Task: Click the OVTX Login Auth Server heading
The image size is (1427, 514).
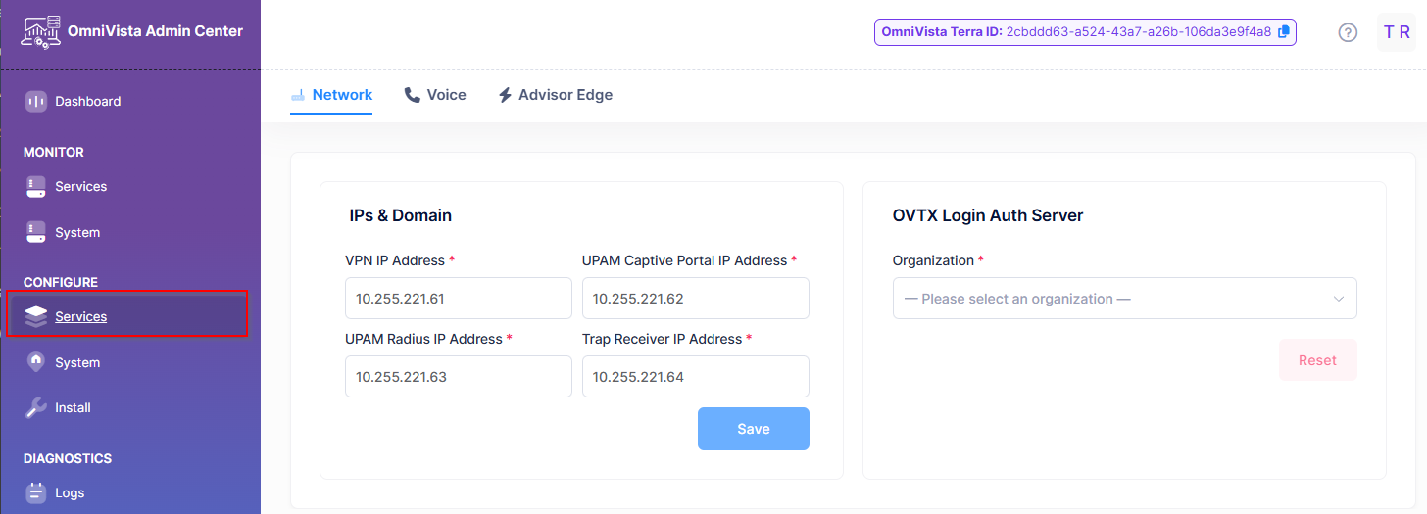Action: click(988, 215)
